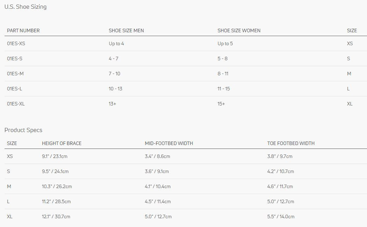Viewport: 367px width, 227px height.
Task: Select the 01ES-L part number cell
Action: (x=15, y=89)
